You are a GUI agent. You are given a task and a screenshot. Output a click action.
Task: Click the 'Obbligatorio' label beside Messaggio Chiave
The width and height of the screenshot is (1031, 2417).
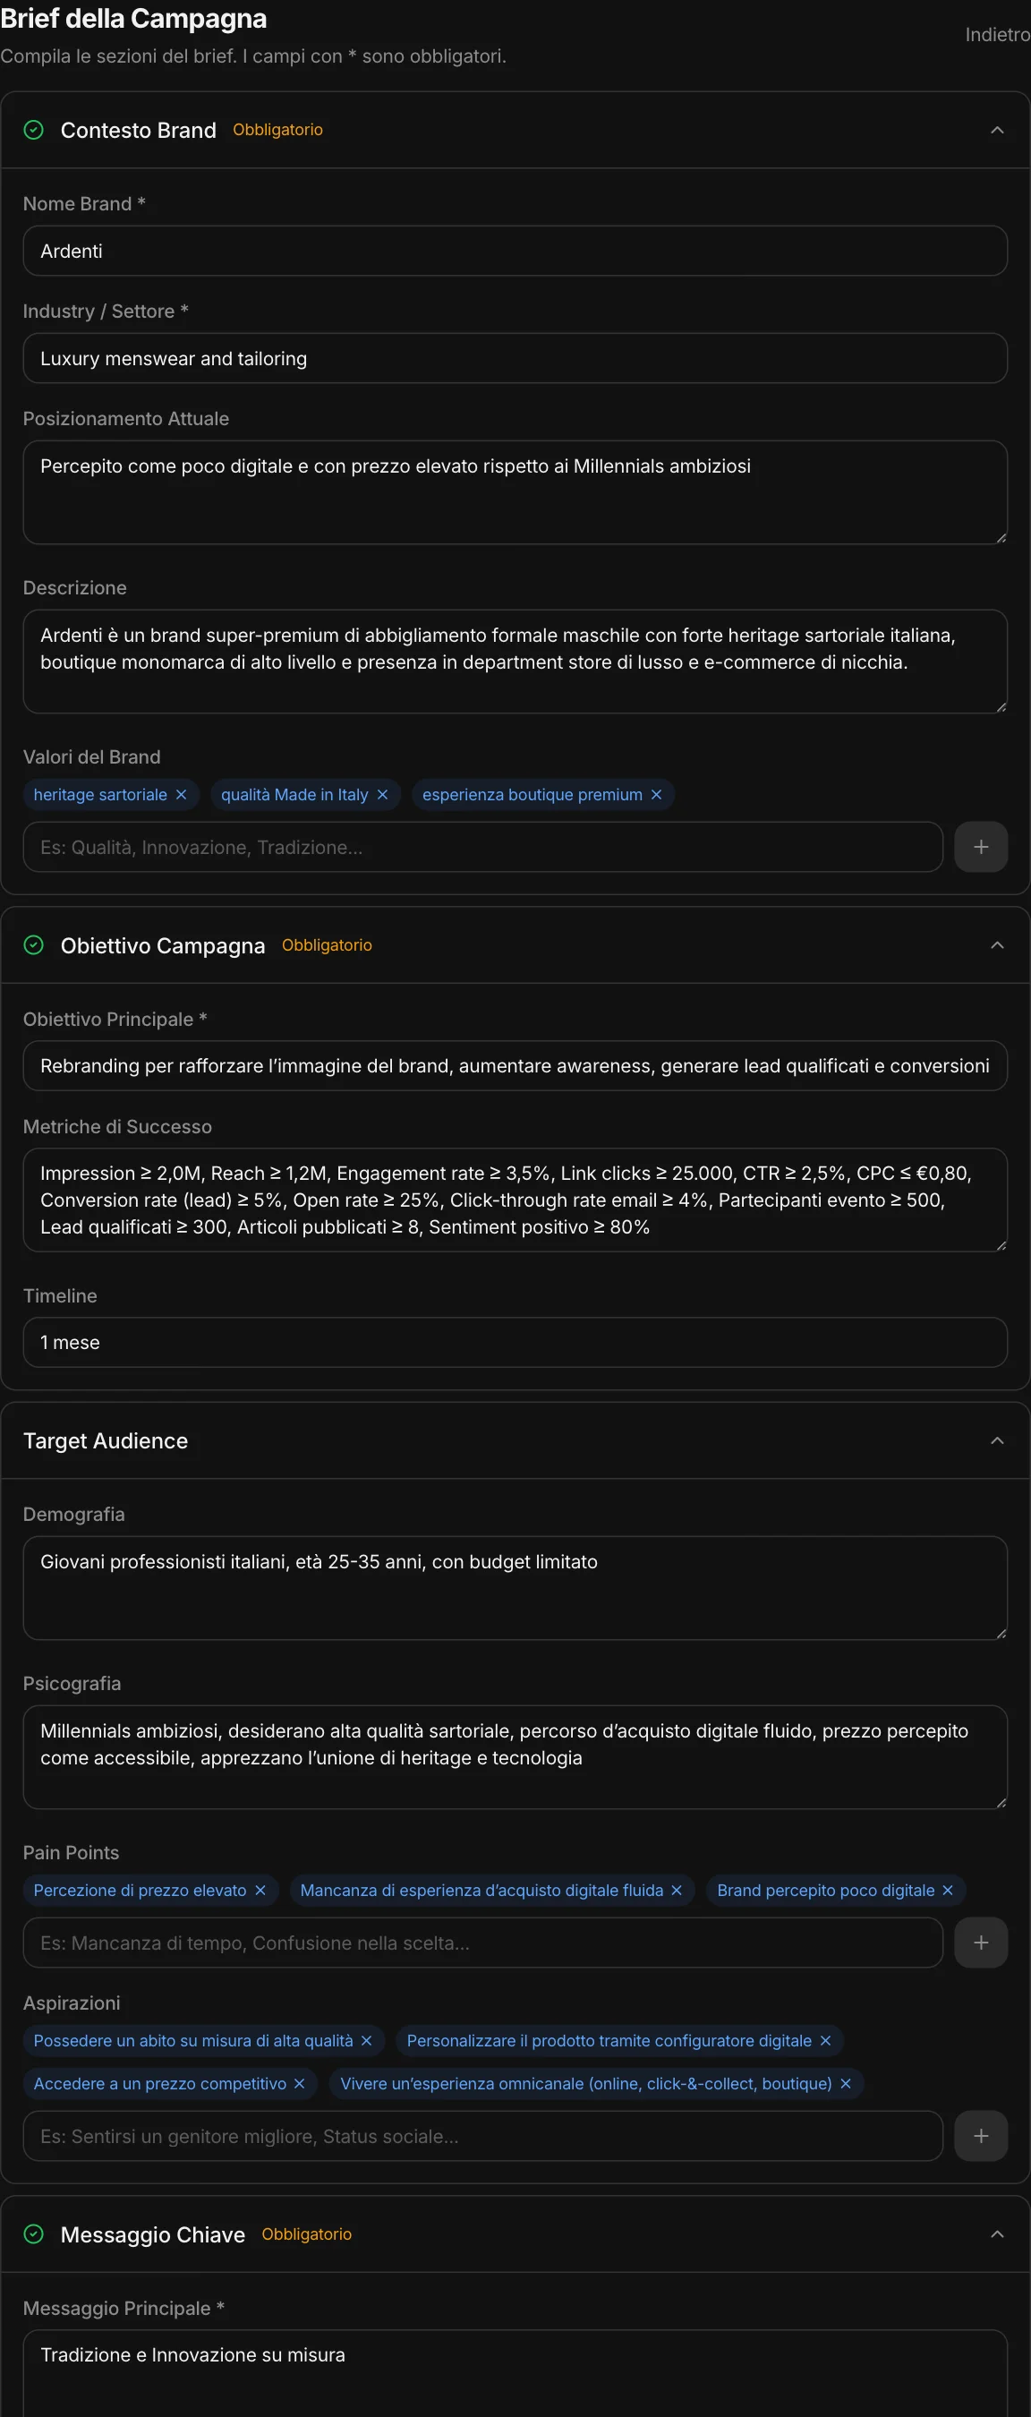click(x=307, y=2234)
